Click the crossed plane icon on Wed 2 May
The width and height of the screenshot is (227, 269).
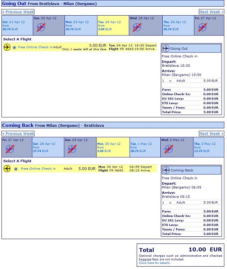(x=168, y=149)
